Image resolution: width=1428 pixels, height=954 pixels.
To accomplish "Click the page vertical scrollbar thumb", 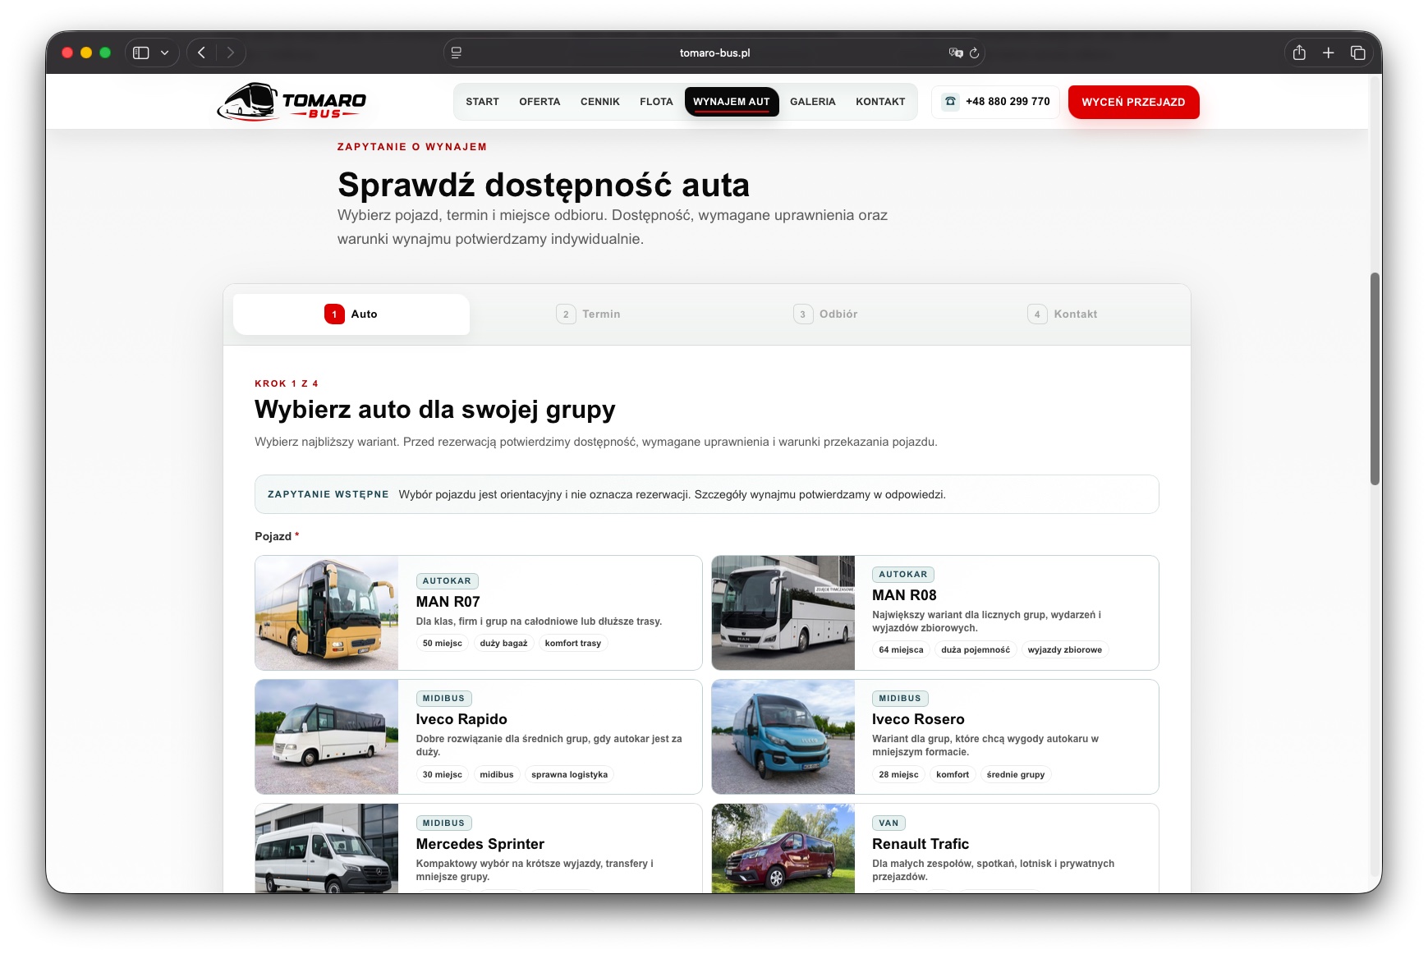I will click(1375, 378).
